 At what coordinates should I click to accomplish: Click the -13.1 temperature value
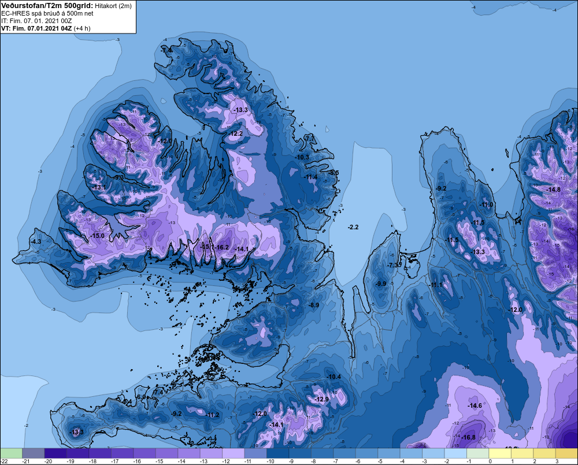pos(99,188)
